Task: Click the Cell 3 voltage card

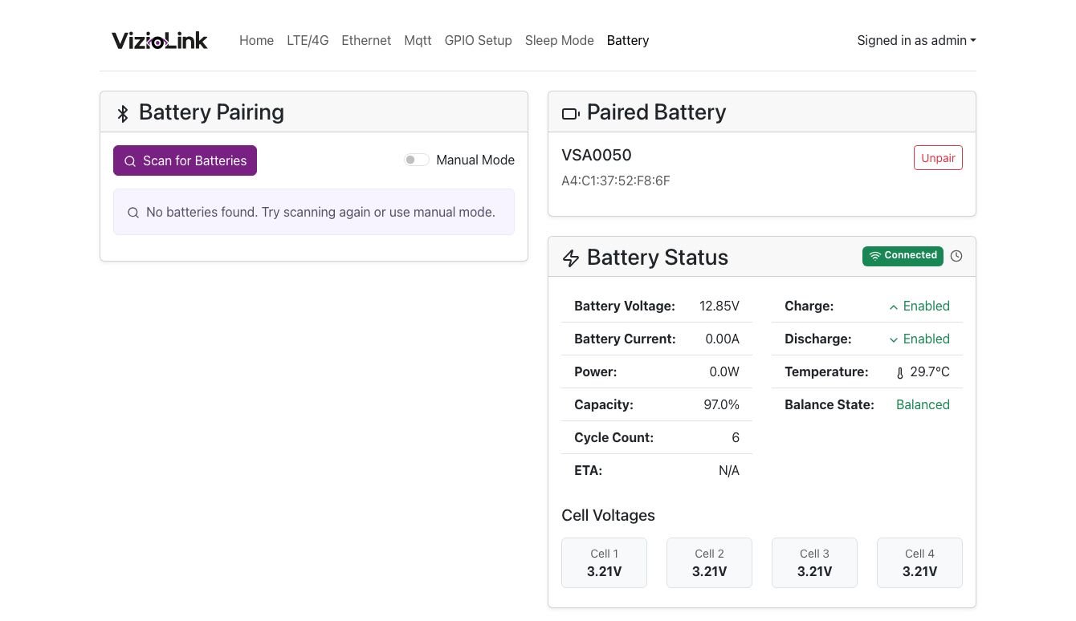Action: [814, 562]
